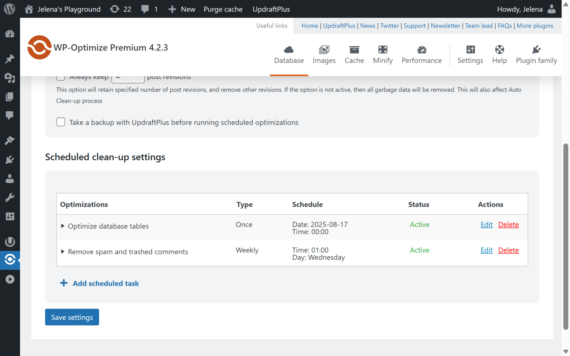The image size is (570, 356).
Task: Expand Optimize database tables row
Action: [x=63, y=226]
